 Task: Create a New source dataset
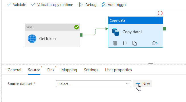[x=143, y=84]
